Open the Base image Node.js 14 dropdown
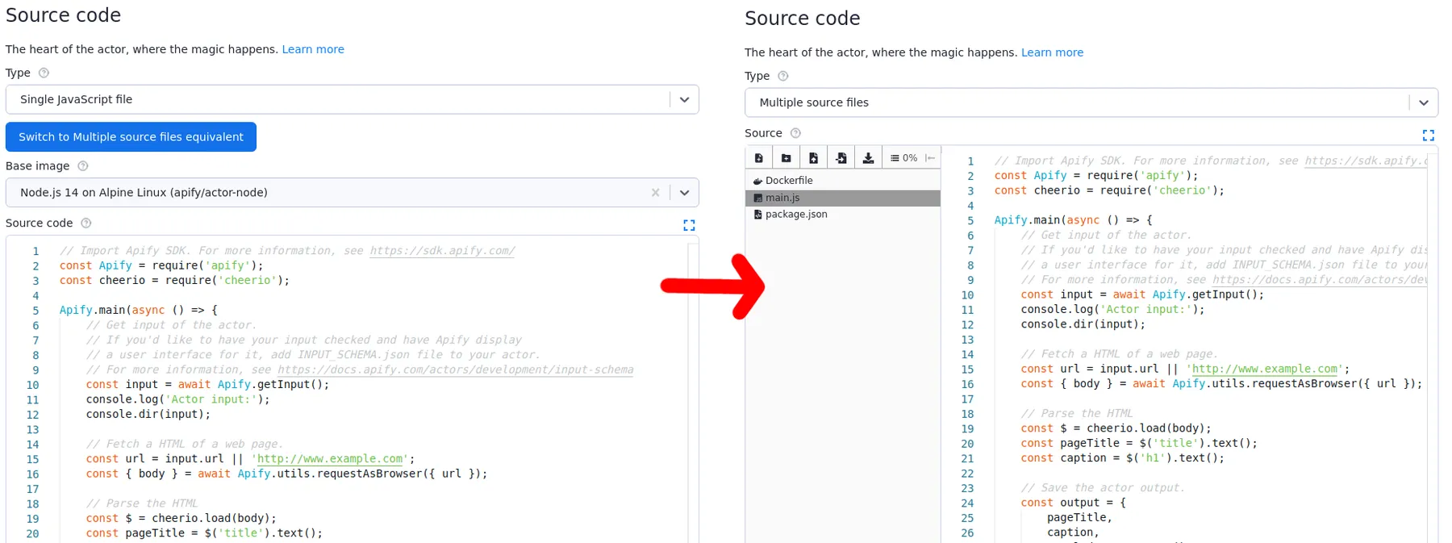 pyautogui.click(x=352, y=193)
